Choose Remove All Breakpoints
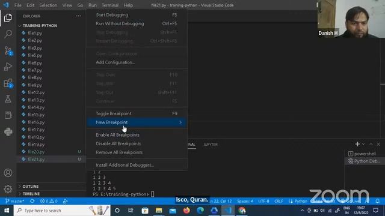The width and height of the screenshot is (385, 216). (137, 152)
